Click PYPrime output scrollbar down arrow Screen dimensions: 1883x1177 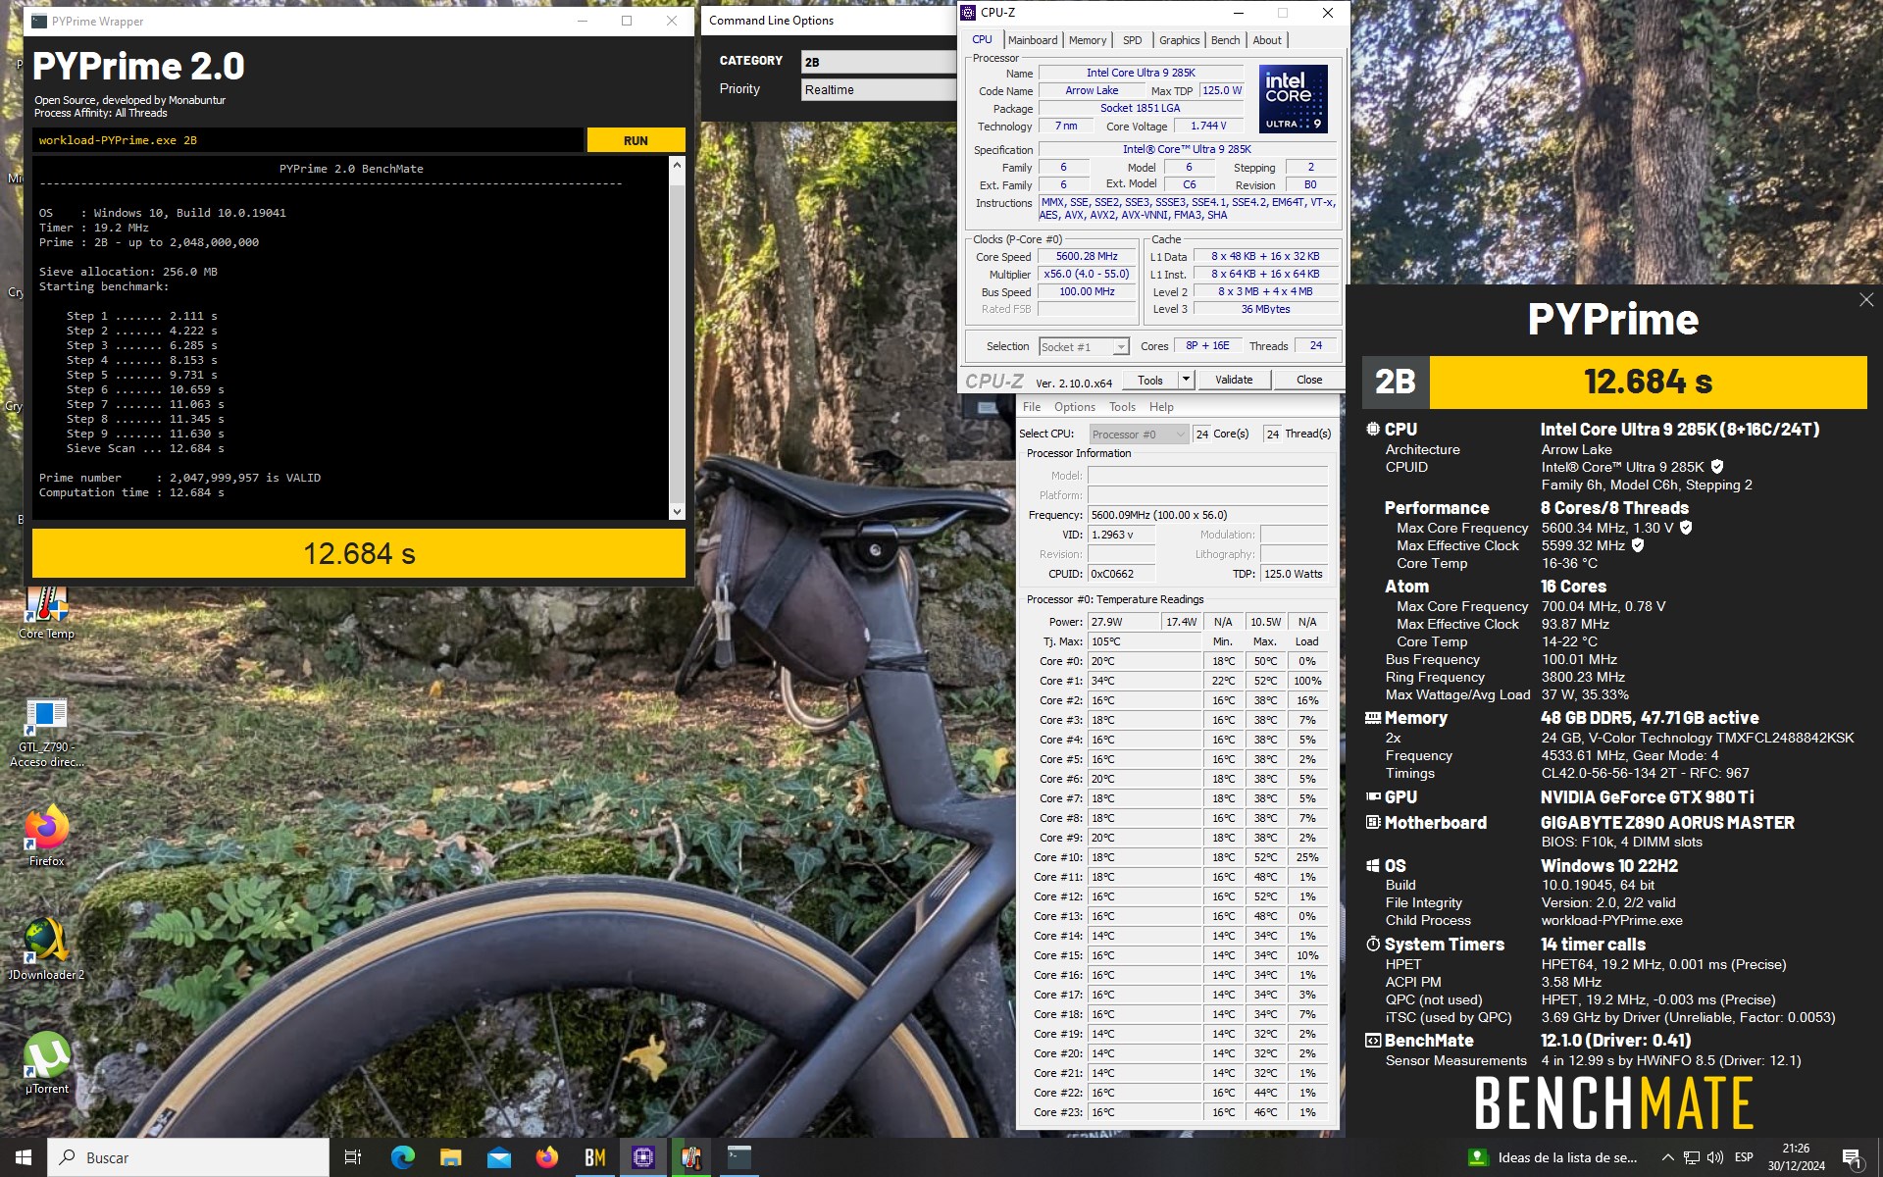click(677, 511)
